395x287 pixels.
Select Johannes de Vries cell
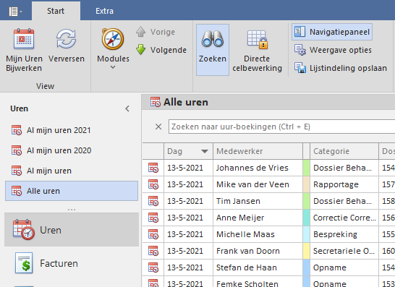[258, 168]
